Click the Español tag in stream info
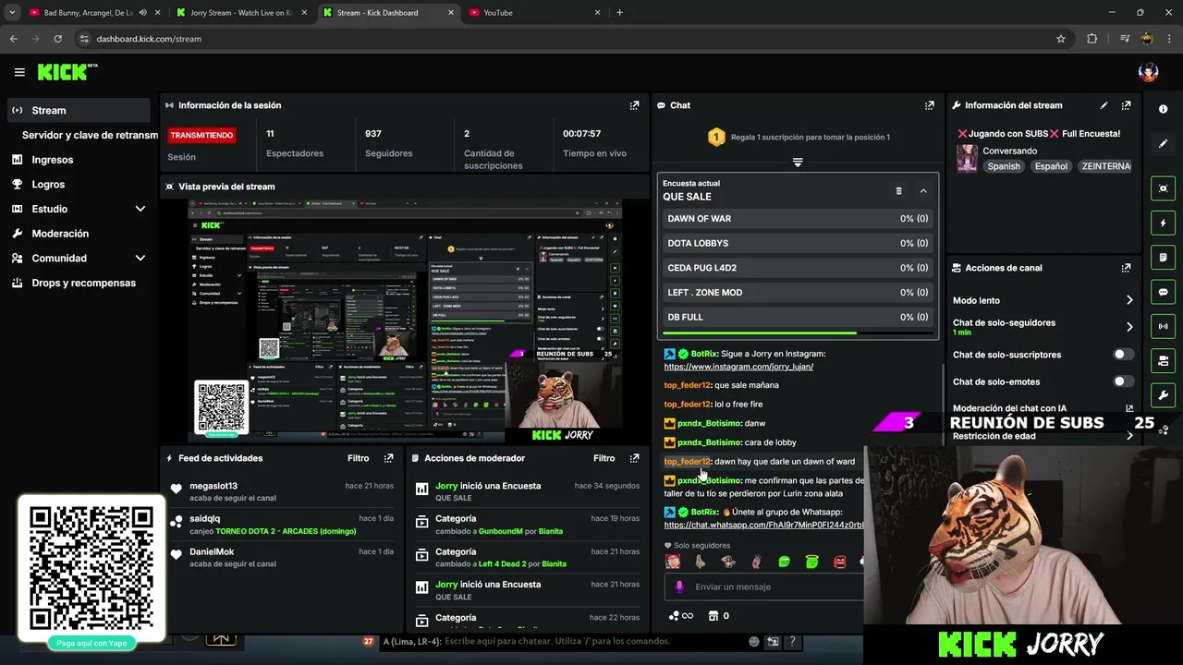This screenshot has width=1183, height=665. [1051, 166]
